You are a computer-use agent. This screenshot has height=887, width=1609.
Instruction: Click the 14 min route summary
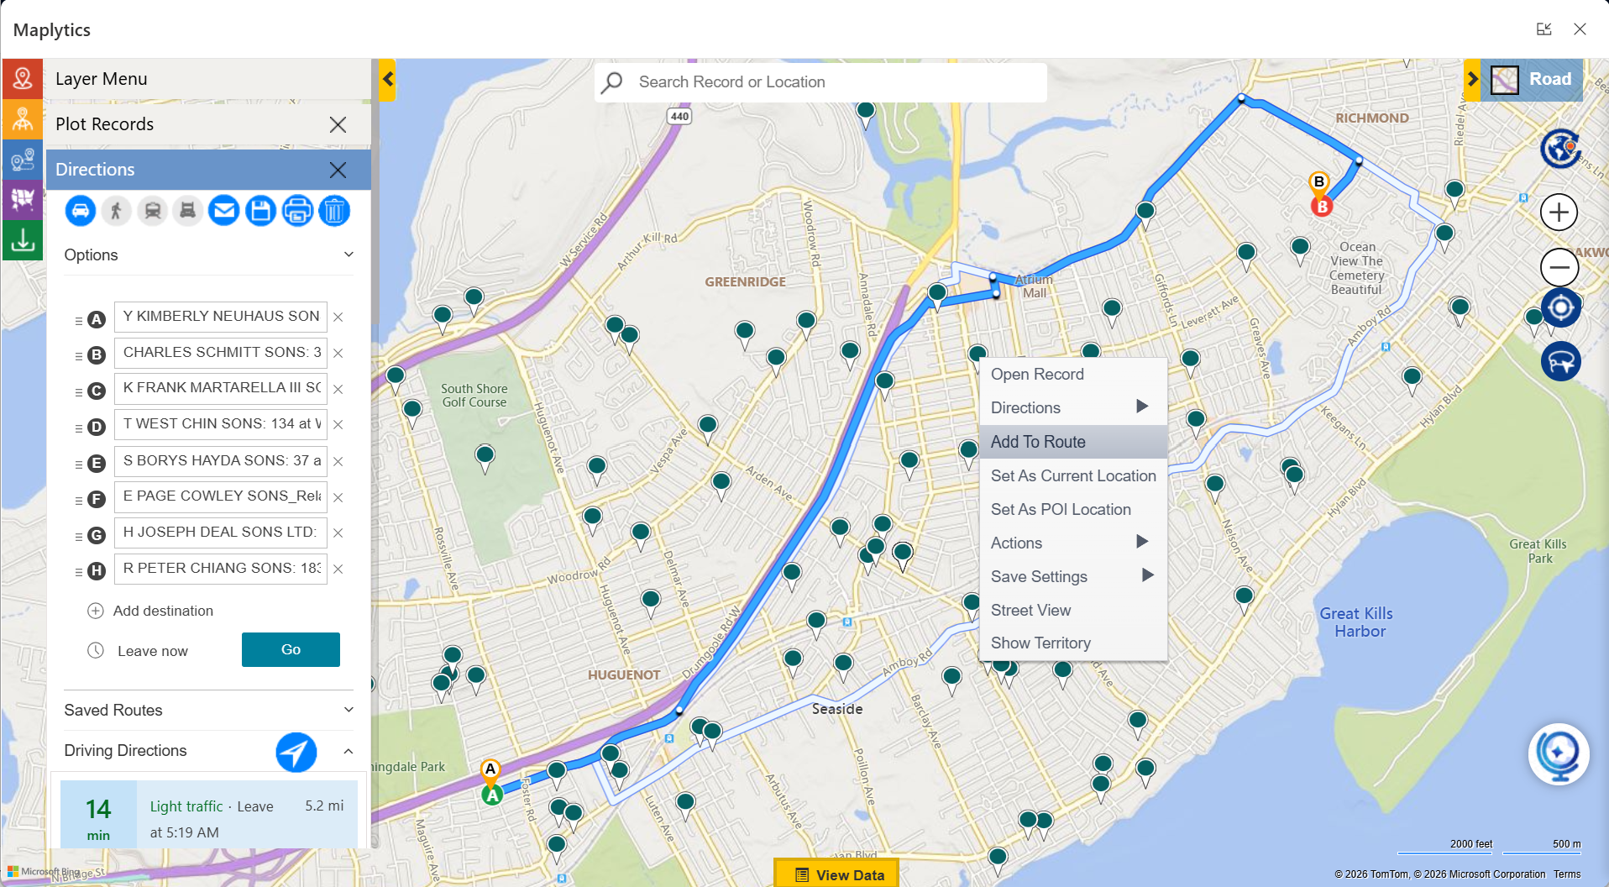[x=209, y=814]
